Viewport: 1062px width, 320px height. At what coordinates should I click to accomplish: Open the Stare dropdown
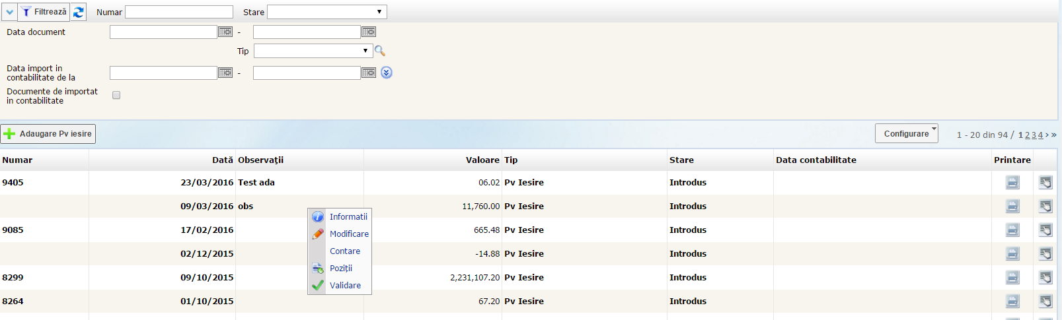pyautogui.click(x=326, y=12)
